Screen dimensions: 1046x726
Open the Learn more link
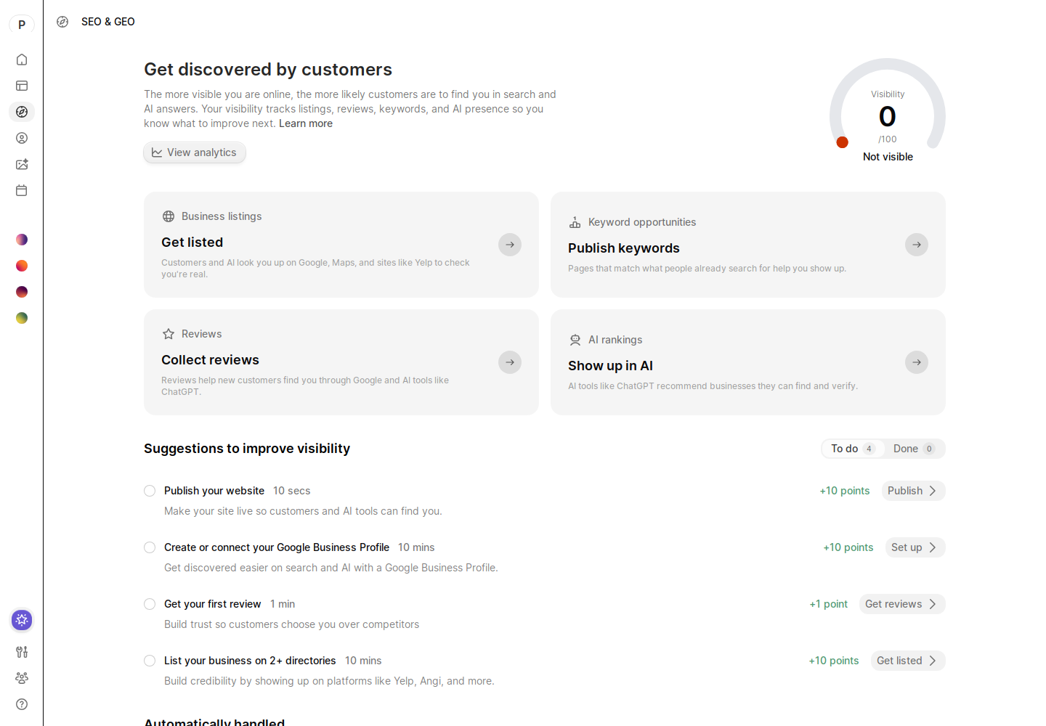pyautogui.click(x=306, y=123)
